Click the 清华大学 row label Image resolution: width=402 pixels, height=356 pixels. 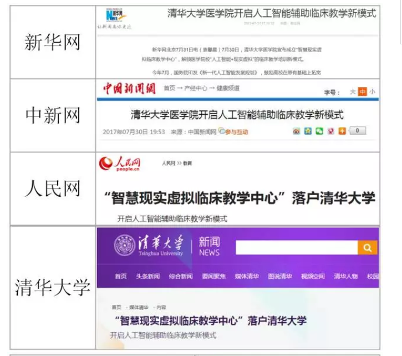(53, 288)
